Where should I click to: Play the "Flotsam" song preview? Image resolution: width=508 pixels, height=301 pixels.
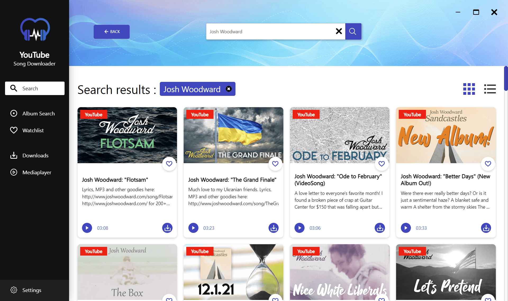87,228
